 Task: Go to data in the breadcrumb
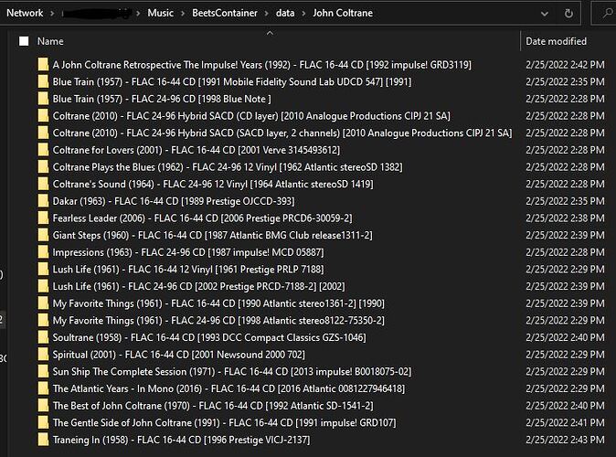pos(285,13)
